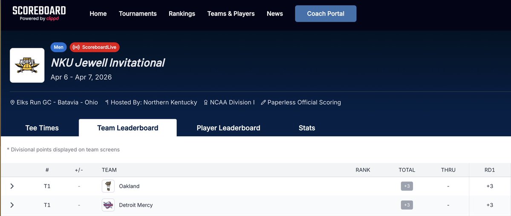Click the pencil icon beside Paperless Official Scoring
511x216 pixels.
click(x=263, y=102)
